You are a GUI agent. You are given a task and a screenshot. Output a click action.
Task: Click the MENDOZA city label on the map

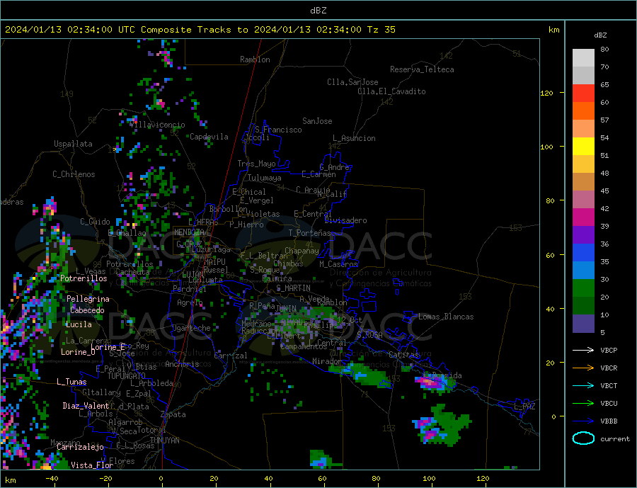click(189, 232)
